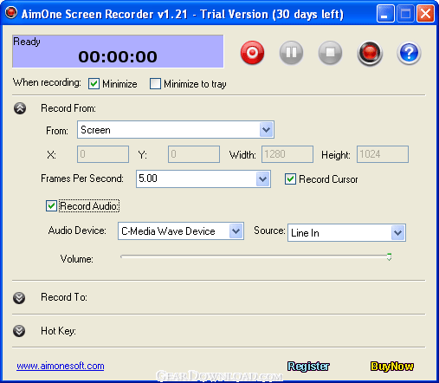The height and width of the screenshot is (383, 439).
Task: Expand the Hot Key section
Action: (19, 331)
